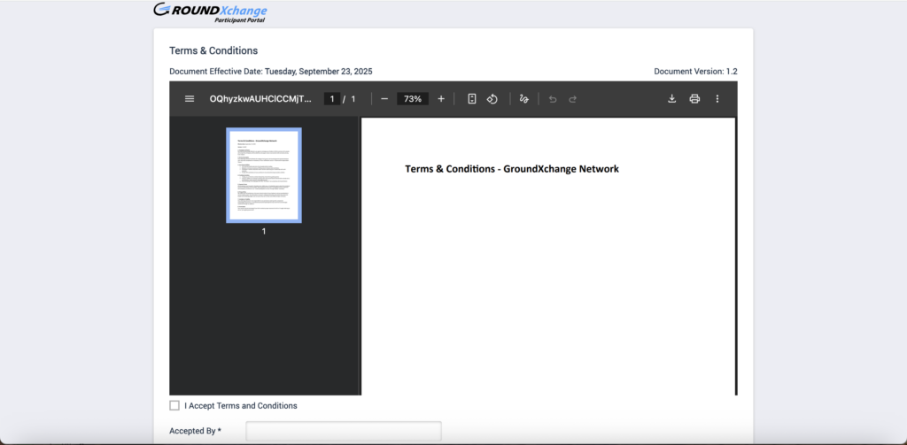Click the I Accept Terms and Conditions label
The width and height of the screenshot is (907, 445).
pyautogui.click(x=241, y=405)
